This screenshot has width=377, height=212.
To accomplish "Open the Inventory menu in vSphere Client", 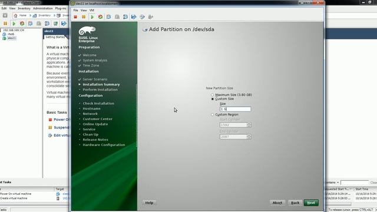I will [24, 8].
